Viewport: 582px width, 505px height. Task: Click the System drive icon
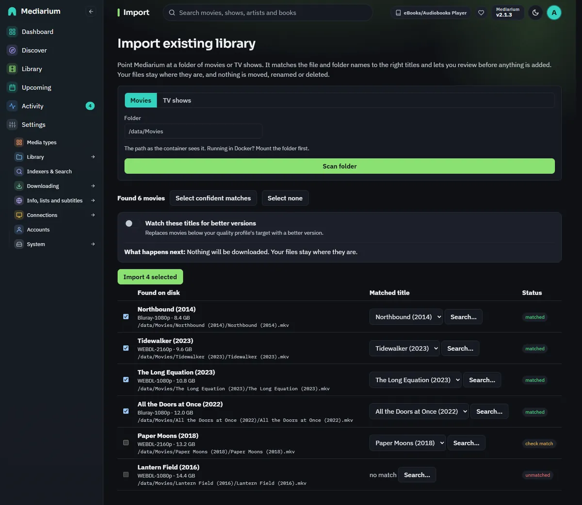tap(19, 244)
